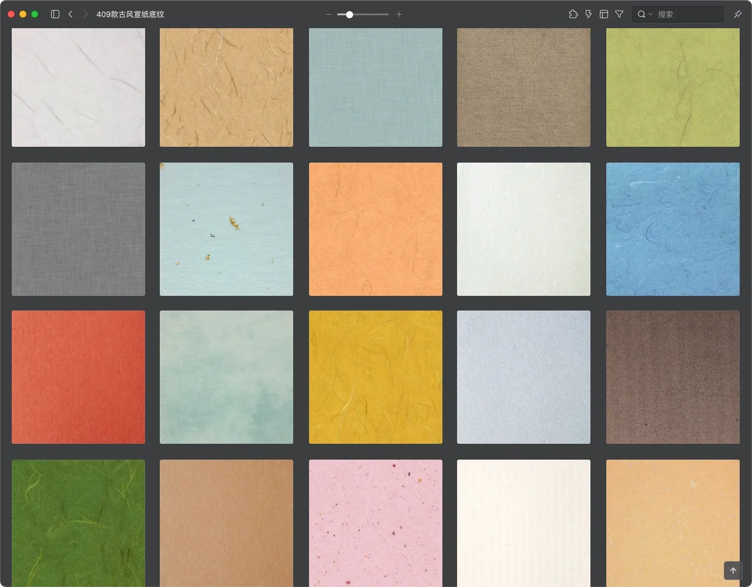752x587 pixels.
Task: Click the thumbnail zoom slider handle
Action: (350, 14)
